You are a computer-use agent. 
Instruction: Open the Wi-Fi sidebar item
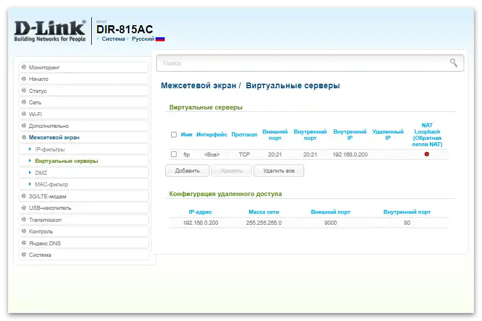[84, 114]
